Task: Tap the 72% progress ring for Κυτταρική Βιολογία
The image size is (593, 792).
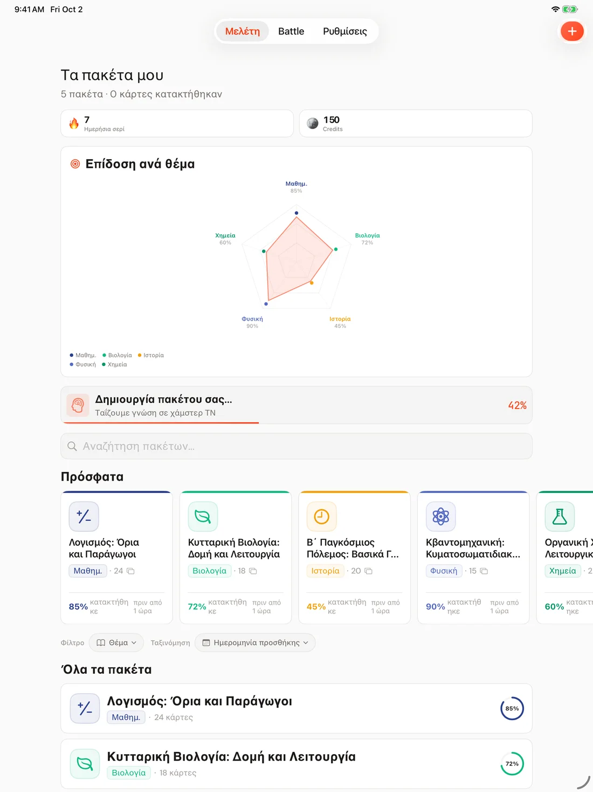Action: pos(512,764)
